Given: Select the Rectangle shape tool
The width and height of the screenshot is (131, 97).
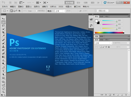Looking at the screenshot, I should [3, 78].
